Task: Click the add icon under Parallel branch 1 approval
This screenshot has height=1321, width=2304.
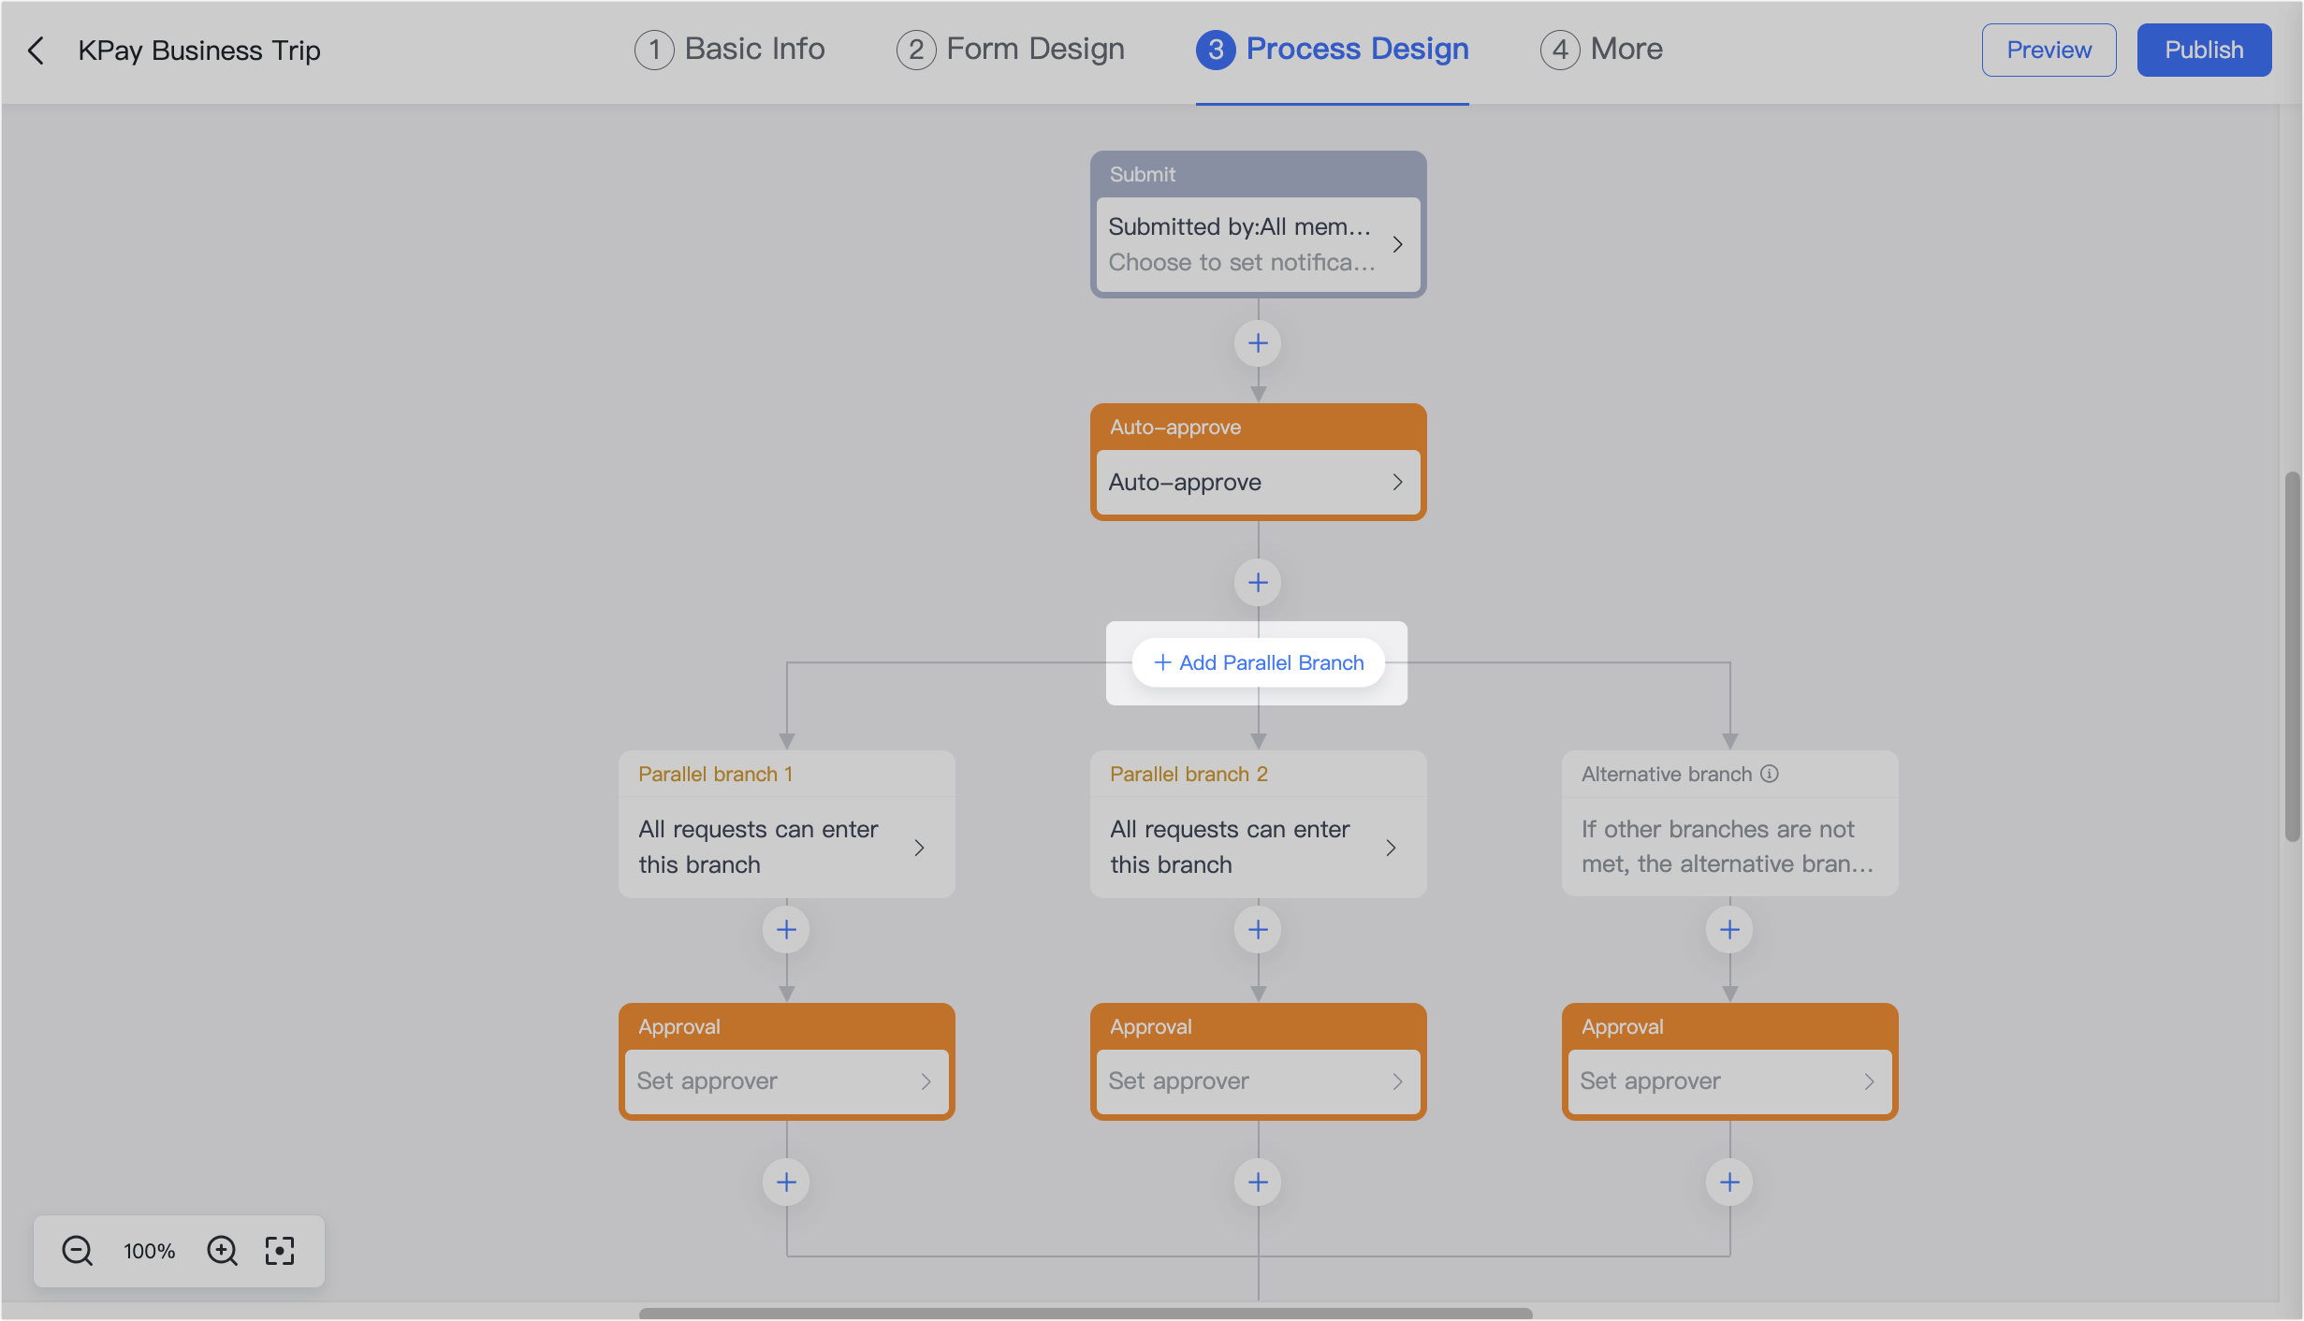Action: click(786, 1182)
